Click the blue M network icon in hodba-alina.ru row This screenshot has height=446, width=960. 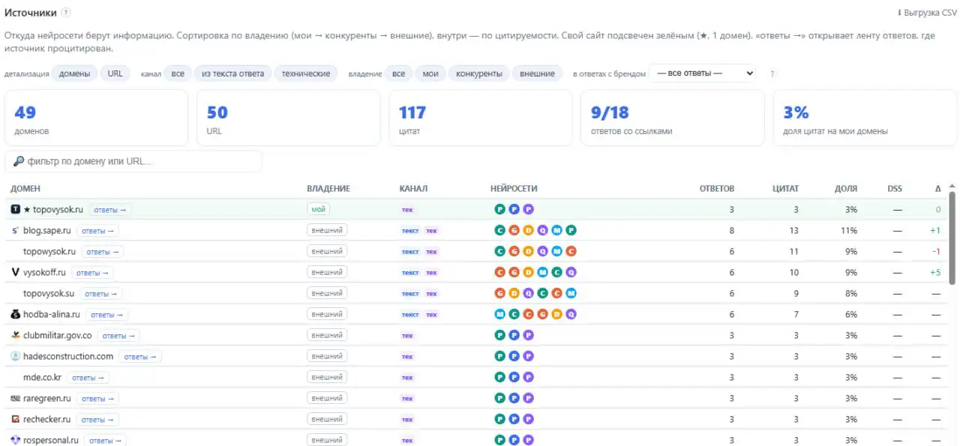coord(499,314)
